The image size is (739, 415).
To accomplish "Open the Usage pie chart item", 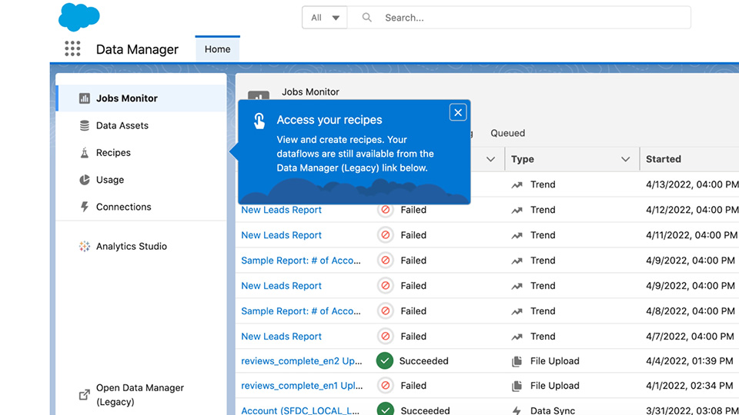I will 109,180.
